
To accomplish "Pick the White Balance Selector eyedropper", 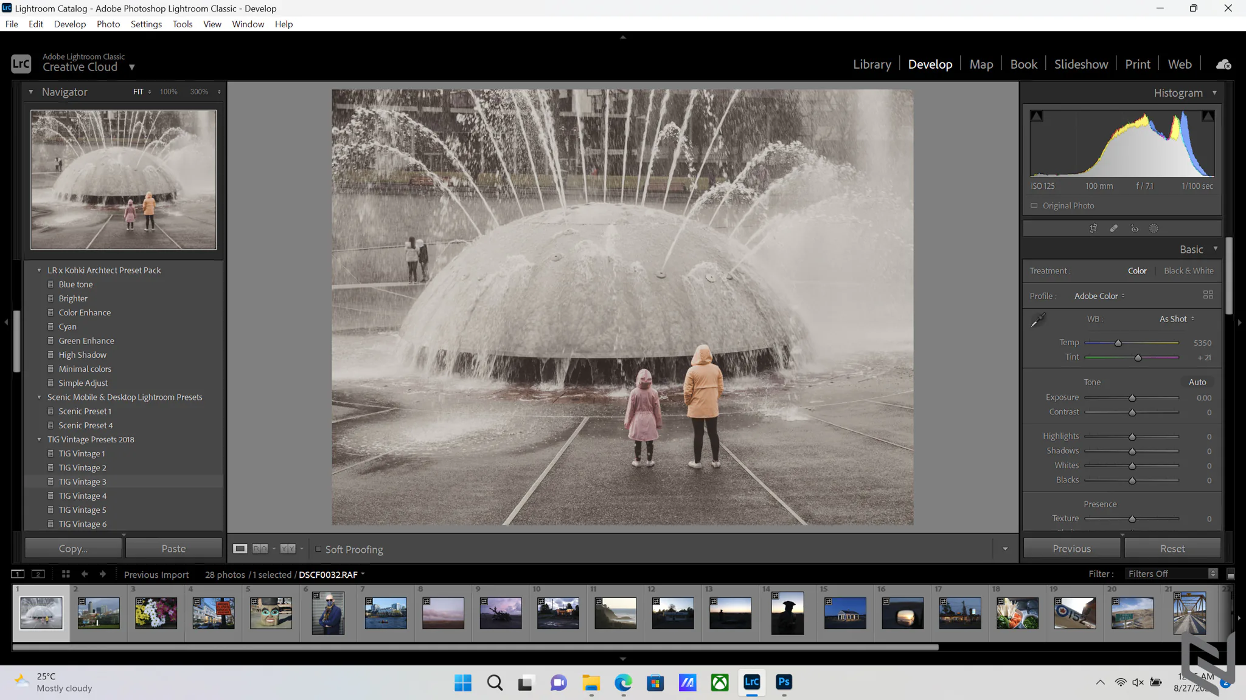I will point(1038,320).
